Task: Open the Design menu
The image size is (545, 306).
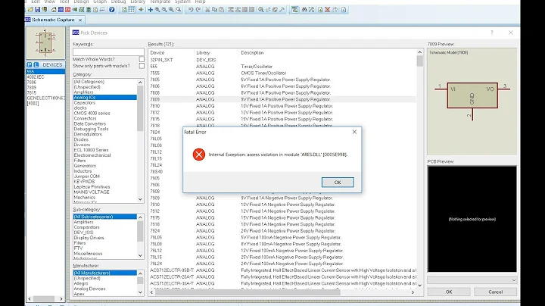Action: (x=81, y=2)
